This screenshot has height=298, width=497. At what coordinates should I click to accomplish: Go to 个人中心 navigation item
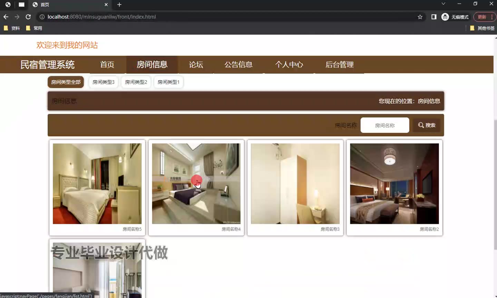coord(289,64)
